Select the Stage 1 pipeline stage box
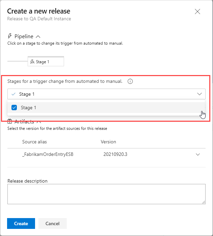This screenshot has height=236, width=213. (x=46, y=61)
